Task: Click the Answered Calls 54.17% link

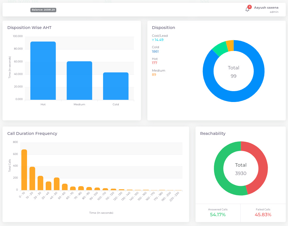Action: (218, 215)
